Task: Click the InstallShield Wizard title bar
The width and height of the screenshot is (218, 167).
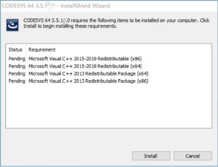Action: click(109, 6)
